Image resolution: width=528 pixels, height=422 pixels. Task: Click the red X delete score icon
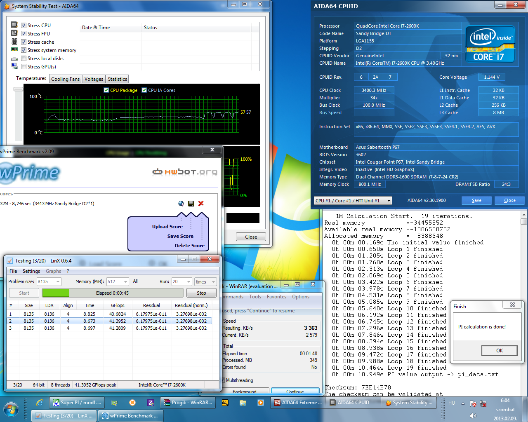pos(201,204)
